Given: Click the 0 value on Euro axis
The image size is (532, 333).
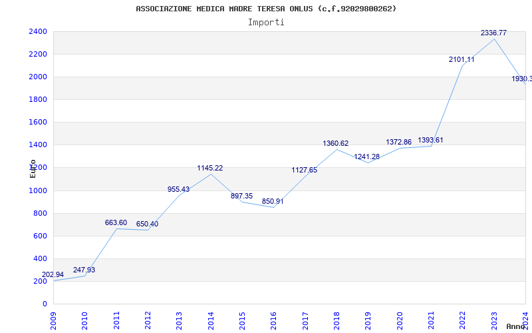Looking at the screenshot, I should tap(45, 304).
